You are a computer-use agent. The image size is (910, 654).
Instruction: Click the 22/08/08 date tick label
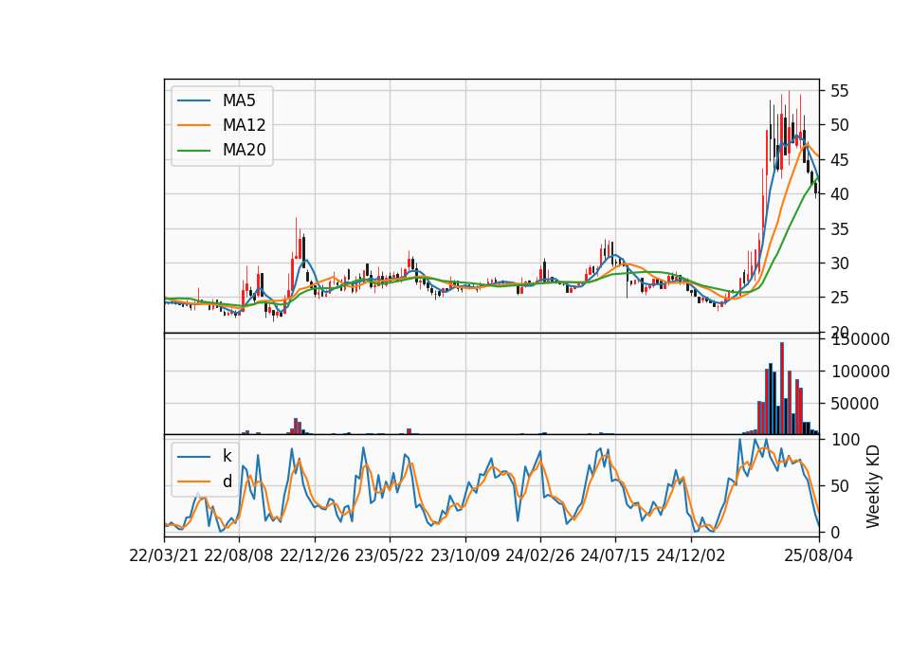point(239,555)
